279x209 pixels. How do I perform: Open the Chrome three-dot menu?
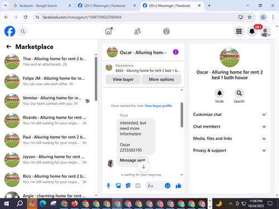click(273, 17)
